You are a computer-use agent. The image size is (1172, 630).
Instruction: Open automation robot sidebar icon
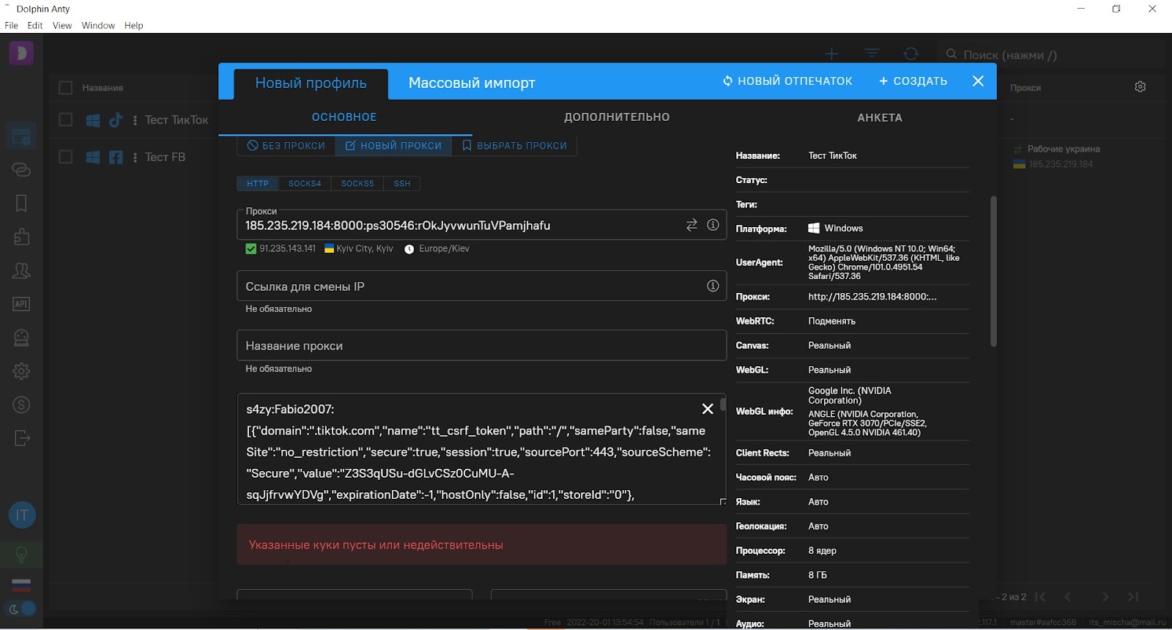(x=21, y=338)
